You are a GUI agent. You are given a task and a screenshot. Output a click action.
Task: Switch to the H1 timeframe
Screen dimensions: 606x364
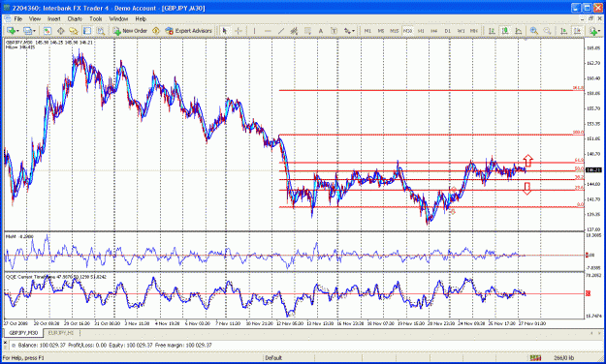421,30
